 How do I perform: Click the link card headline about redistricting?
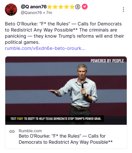(x=66, y=139)
